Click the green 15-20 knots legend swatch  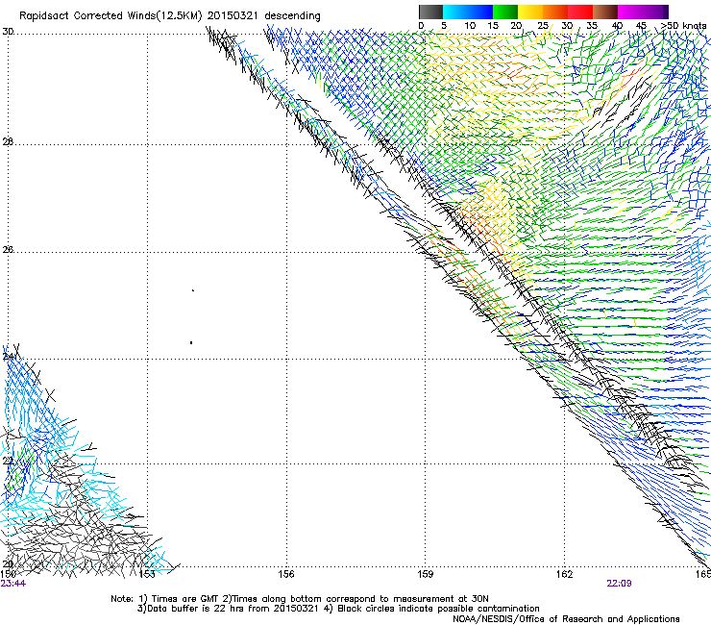505,12
